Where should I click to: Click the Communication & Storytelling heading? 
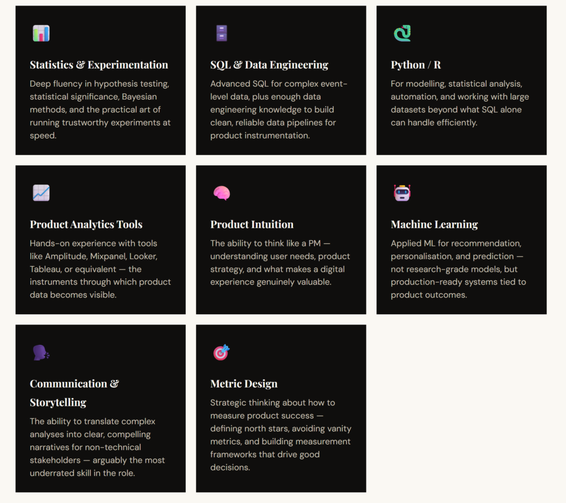point(74,393)
